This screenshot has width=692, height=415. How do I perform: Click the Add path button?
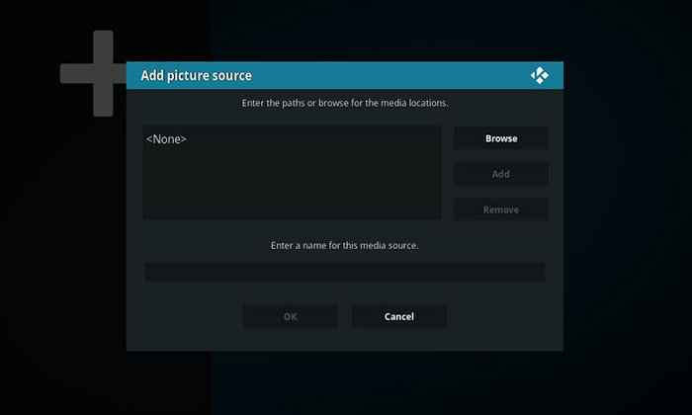pos(501,174)
